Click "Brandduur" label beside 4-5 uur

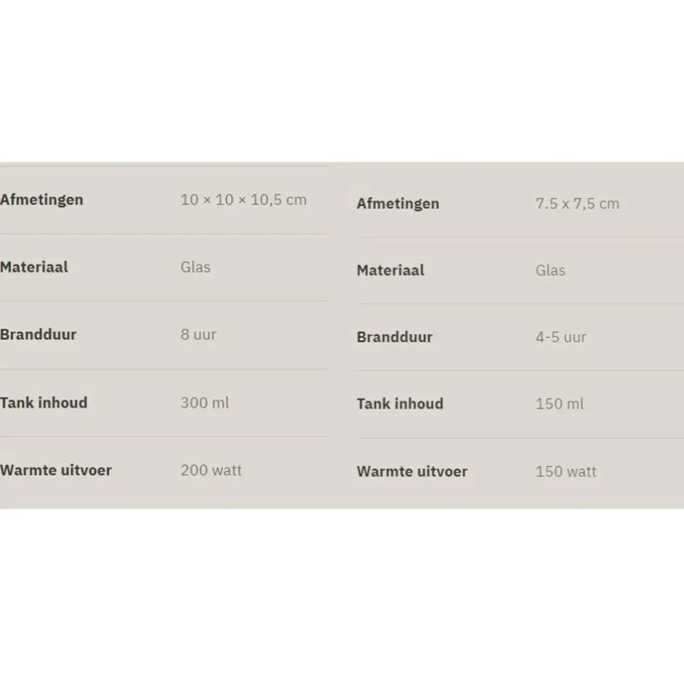(394, 338)
